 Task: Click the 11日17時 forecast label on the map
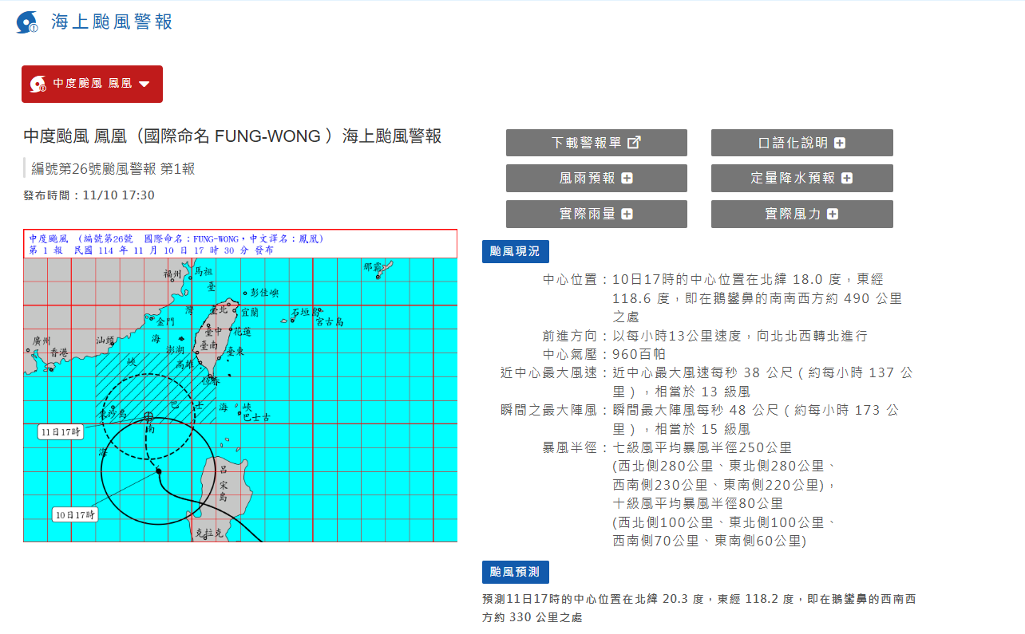61,432
